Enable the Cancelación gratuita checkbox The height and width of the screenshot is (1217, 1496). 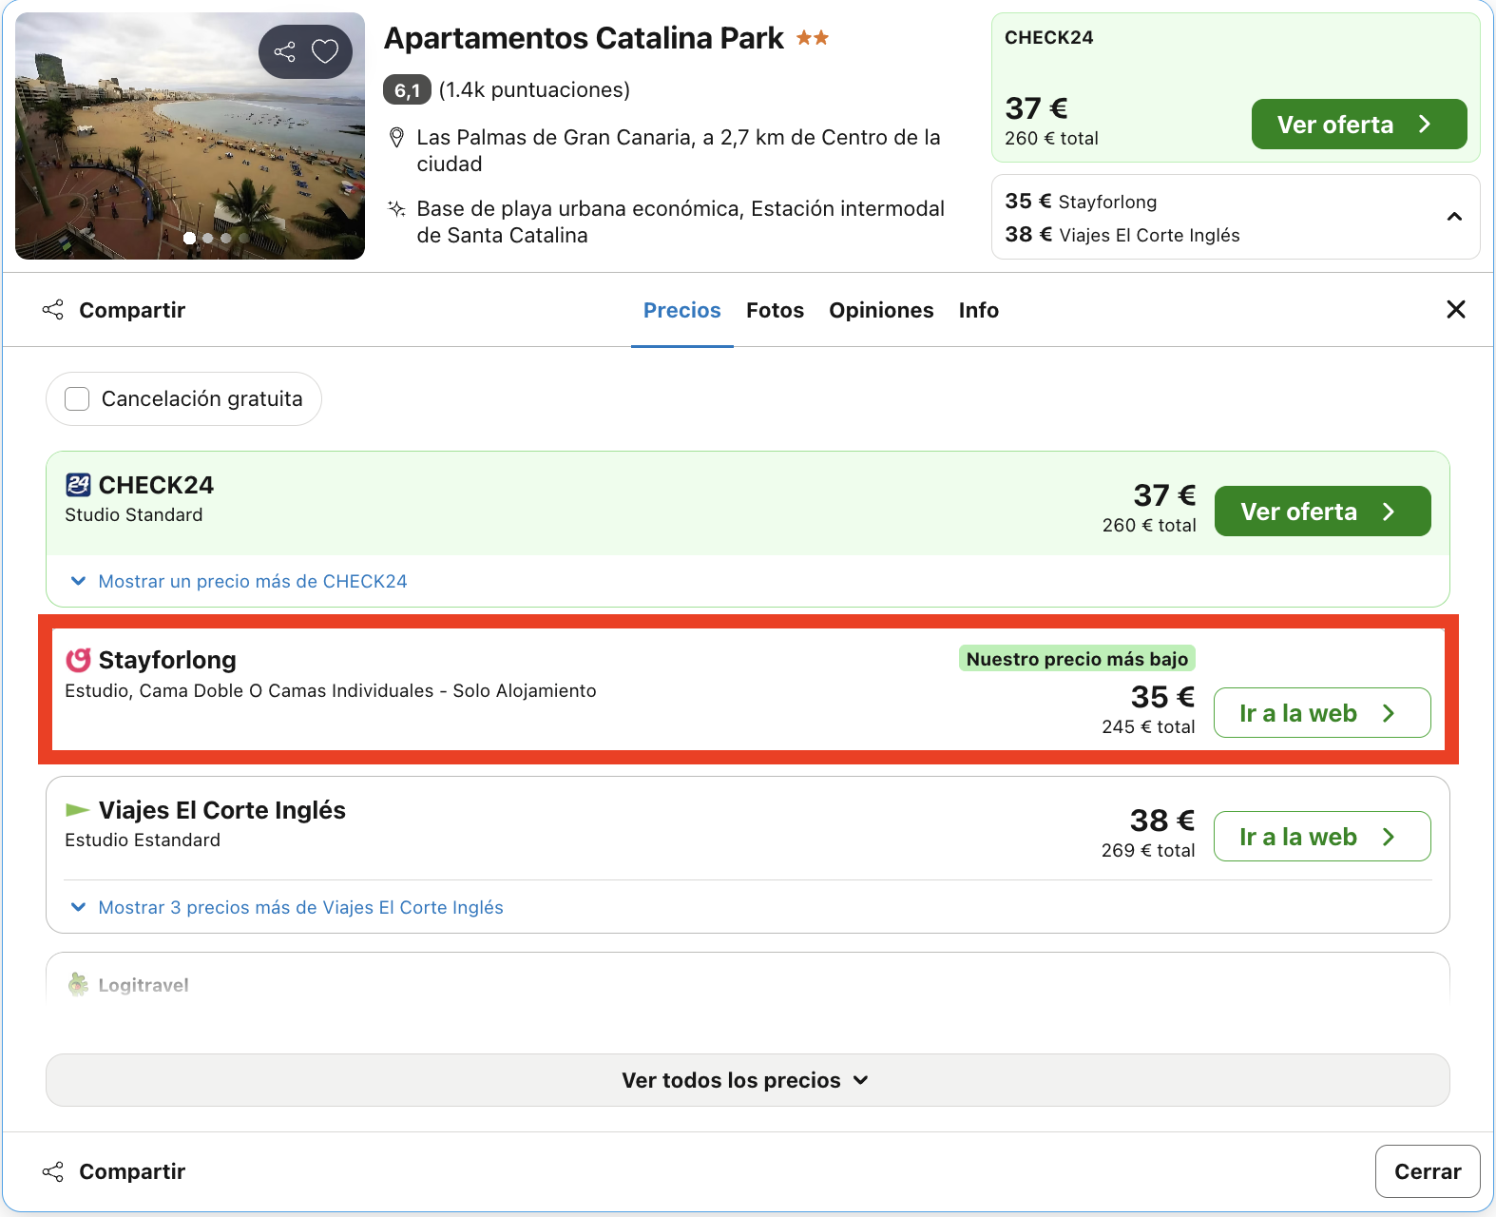77,398
